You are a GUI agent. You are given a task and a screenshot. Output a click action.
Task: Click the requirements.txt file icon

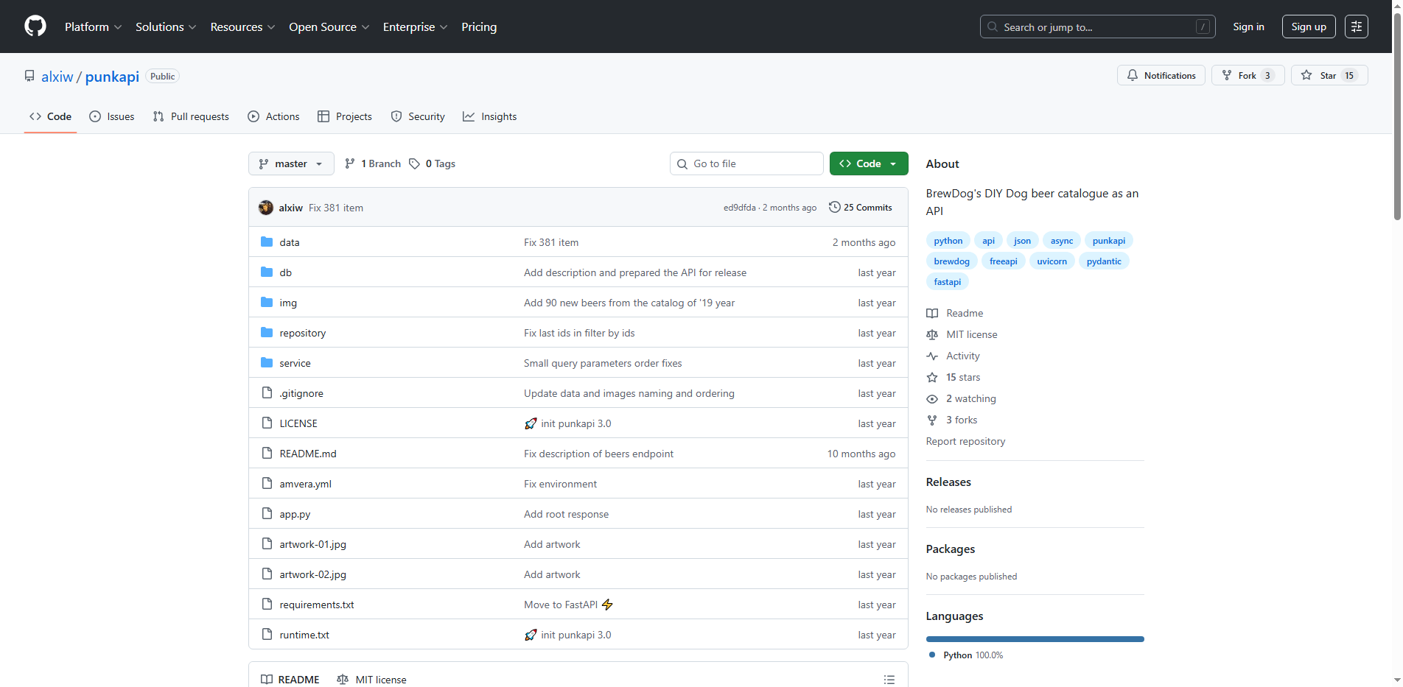tap(267, 605)
